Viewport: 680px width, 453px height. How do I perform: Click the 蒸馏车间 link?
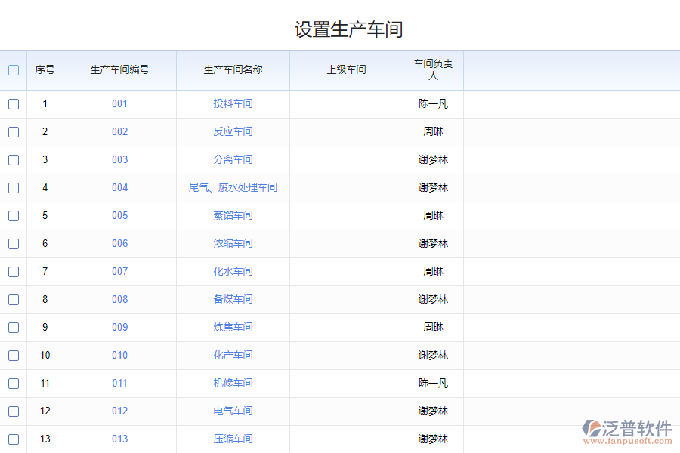pyautogui.click(x=233, y=216)
